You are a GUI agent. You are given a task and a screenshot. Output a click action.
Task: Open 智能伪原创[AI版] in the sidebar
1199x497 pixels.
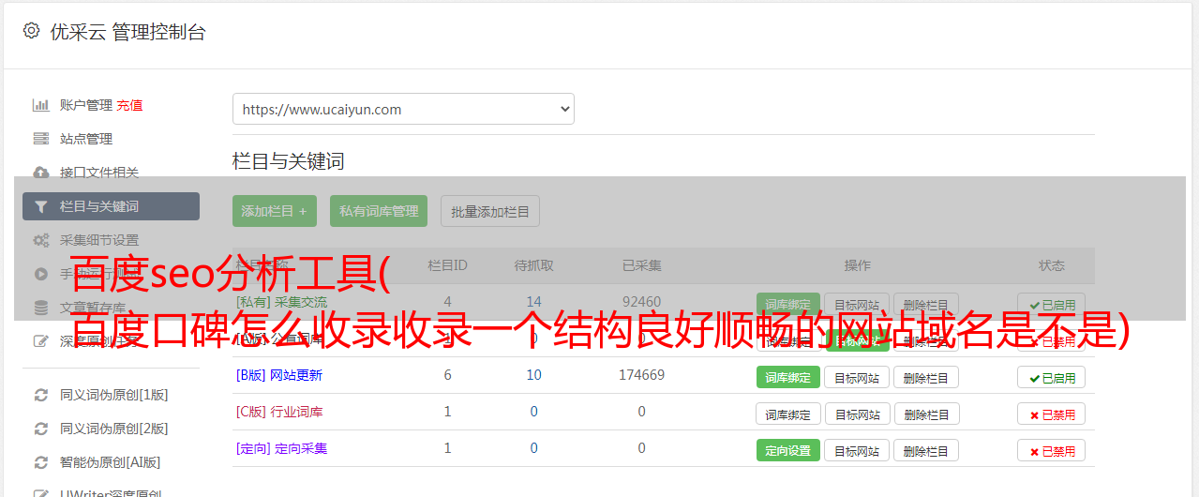click(x=111, y=462)
